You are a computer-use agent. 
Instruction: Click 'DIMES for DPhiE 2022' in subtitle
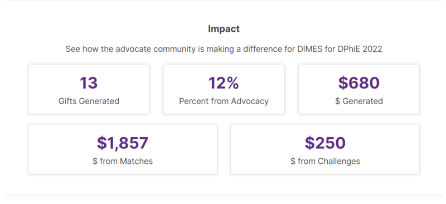click(x=340, y=49)
